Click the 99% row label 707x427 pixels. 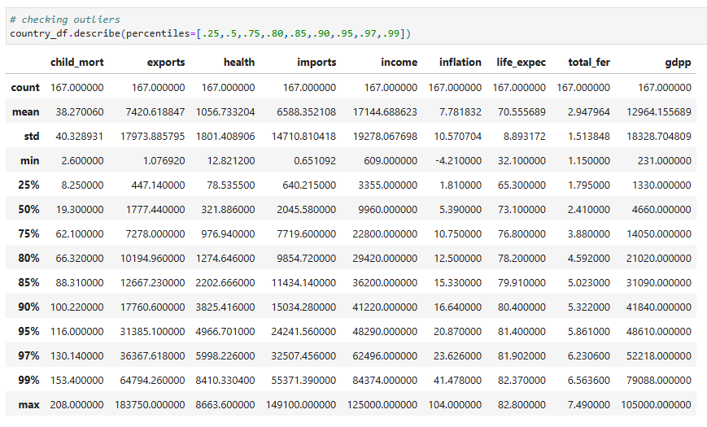[x=28, y=380]
